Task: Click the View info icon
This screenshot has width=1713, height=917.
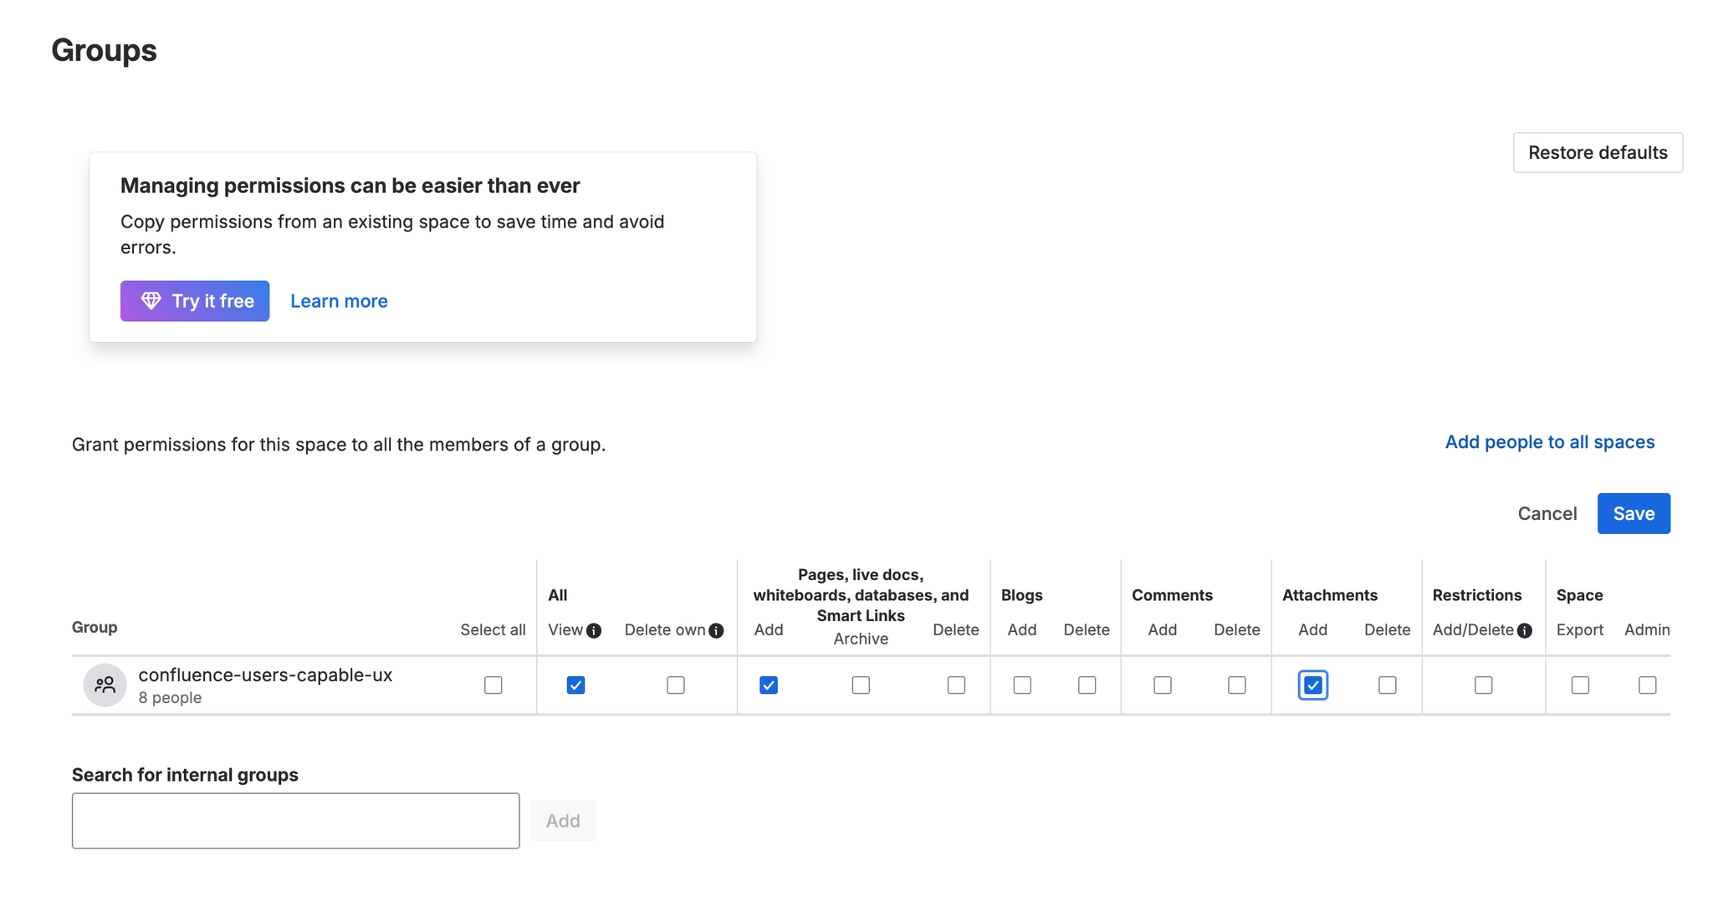Action: (594, 631)
